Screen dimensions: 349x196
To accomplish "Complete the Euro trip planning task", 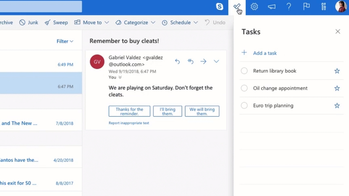I will pyautogui.click(x=244, y=106).
